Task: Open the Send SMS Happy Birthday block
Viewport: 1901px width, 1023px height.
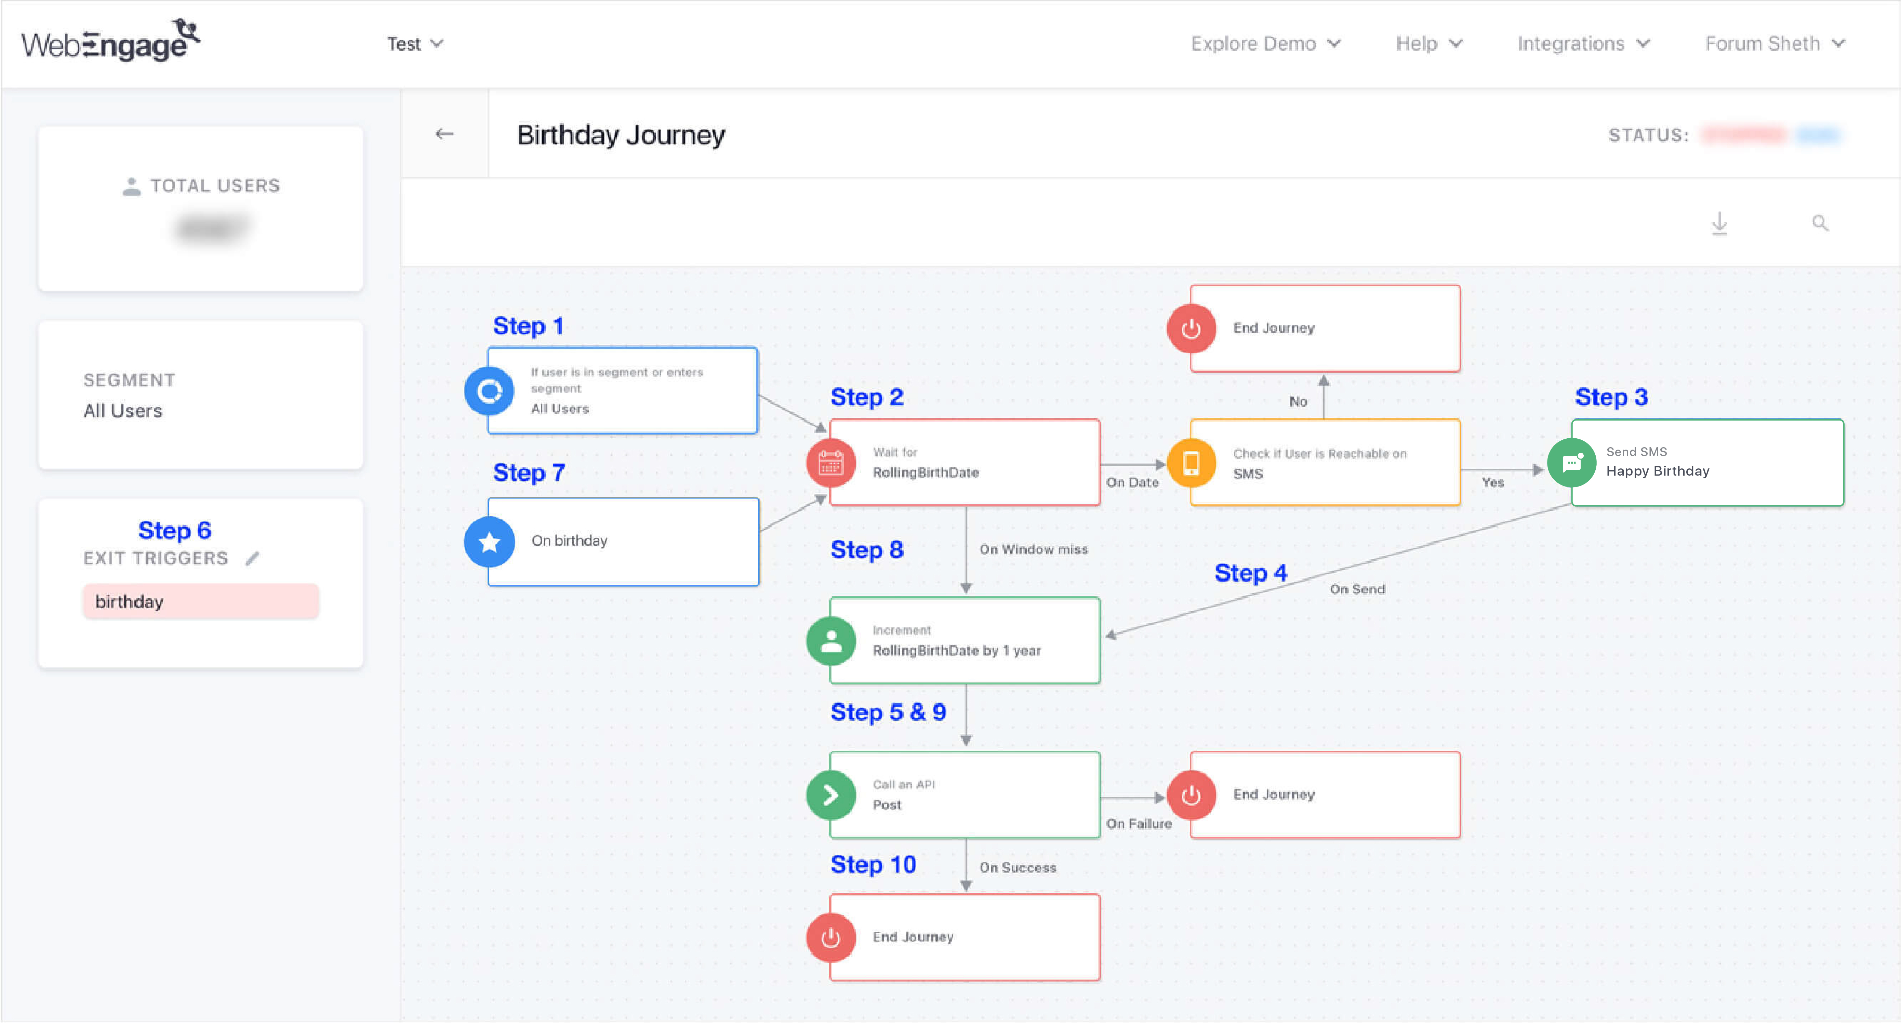Action: coord(1708,463)
